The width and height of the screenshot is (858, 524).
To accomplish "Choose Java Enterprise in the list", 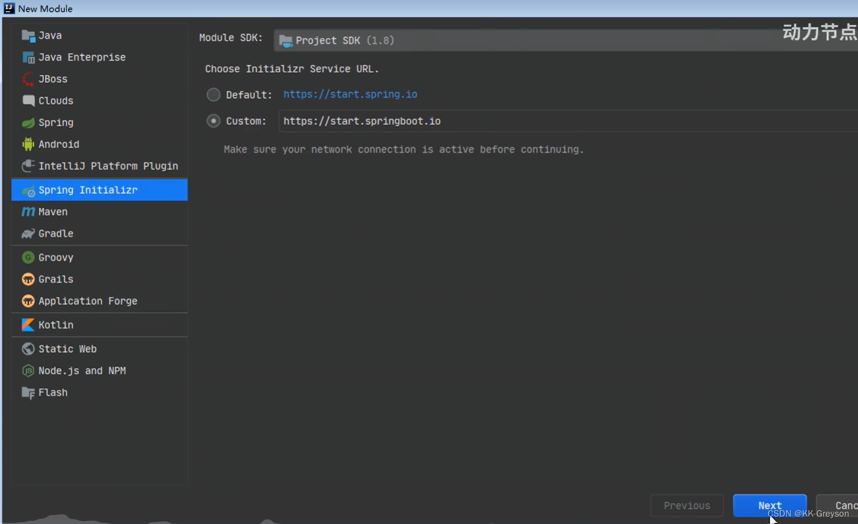I will click(99, 57).
